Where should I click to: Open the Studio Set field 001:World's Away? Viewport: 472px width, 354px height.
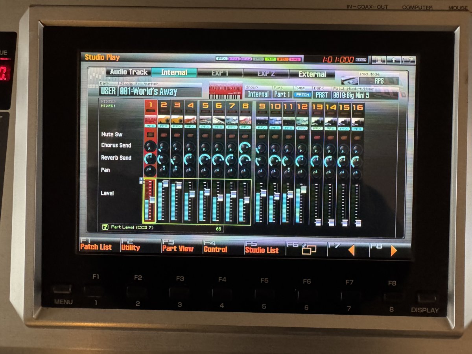pyautogui.click(x=160, y=92)
